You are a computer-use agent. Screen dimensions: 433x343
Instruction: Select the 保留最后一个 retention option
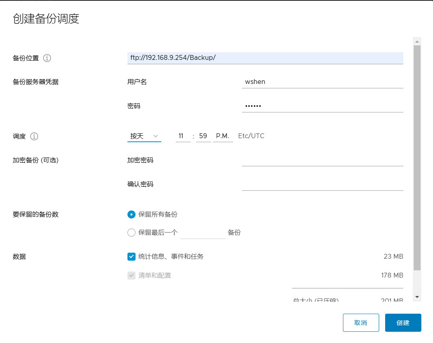pyautogui.click(x=131, y=232)
